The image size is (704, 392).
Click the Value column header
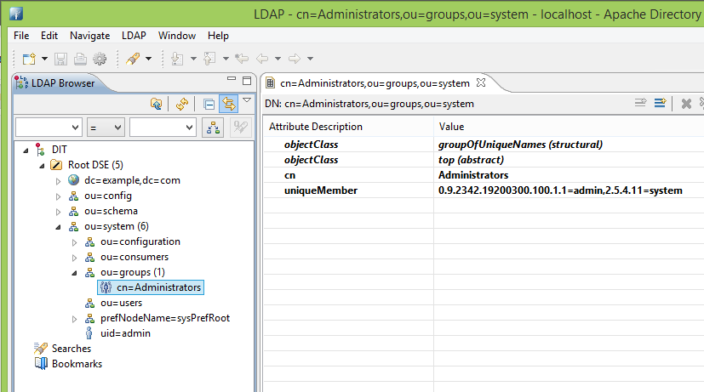tap(569, 127)
